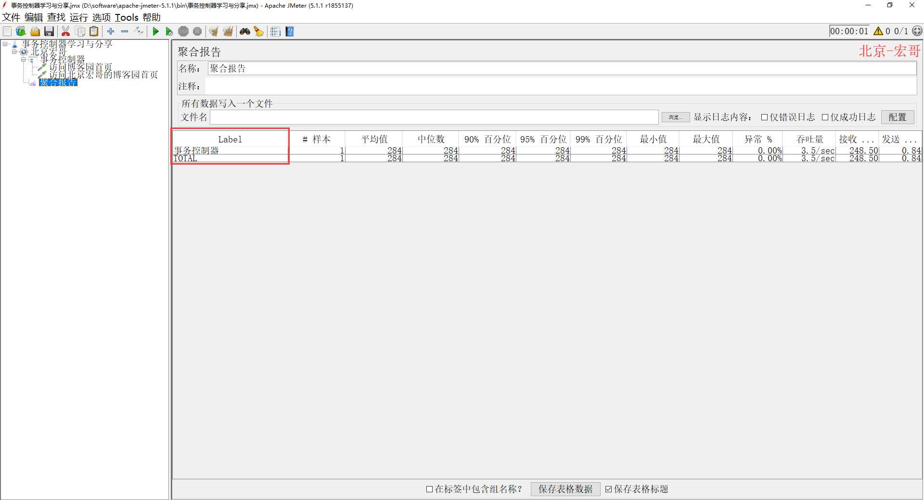
Task: Click the 最大值 column header
Action: point(706,139)
